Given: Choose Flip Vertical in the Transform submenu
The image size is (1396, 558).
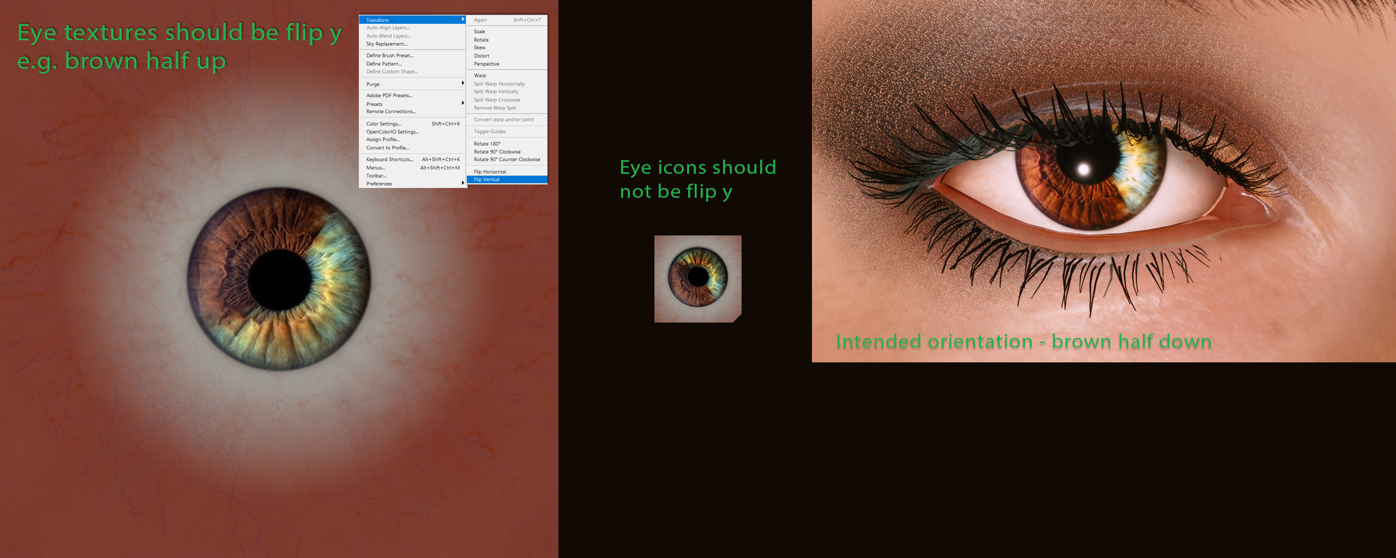Looking at the screenshot, I should pyautogui.click(x=486, y=179).
